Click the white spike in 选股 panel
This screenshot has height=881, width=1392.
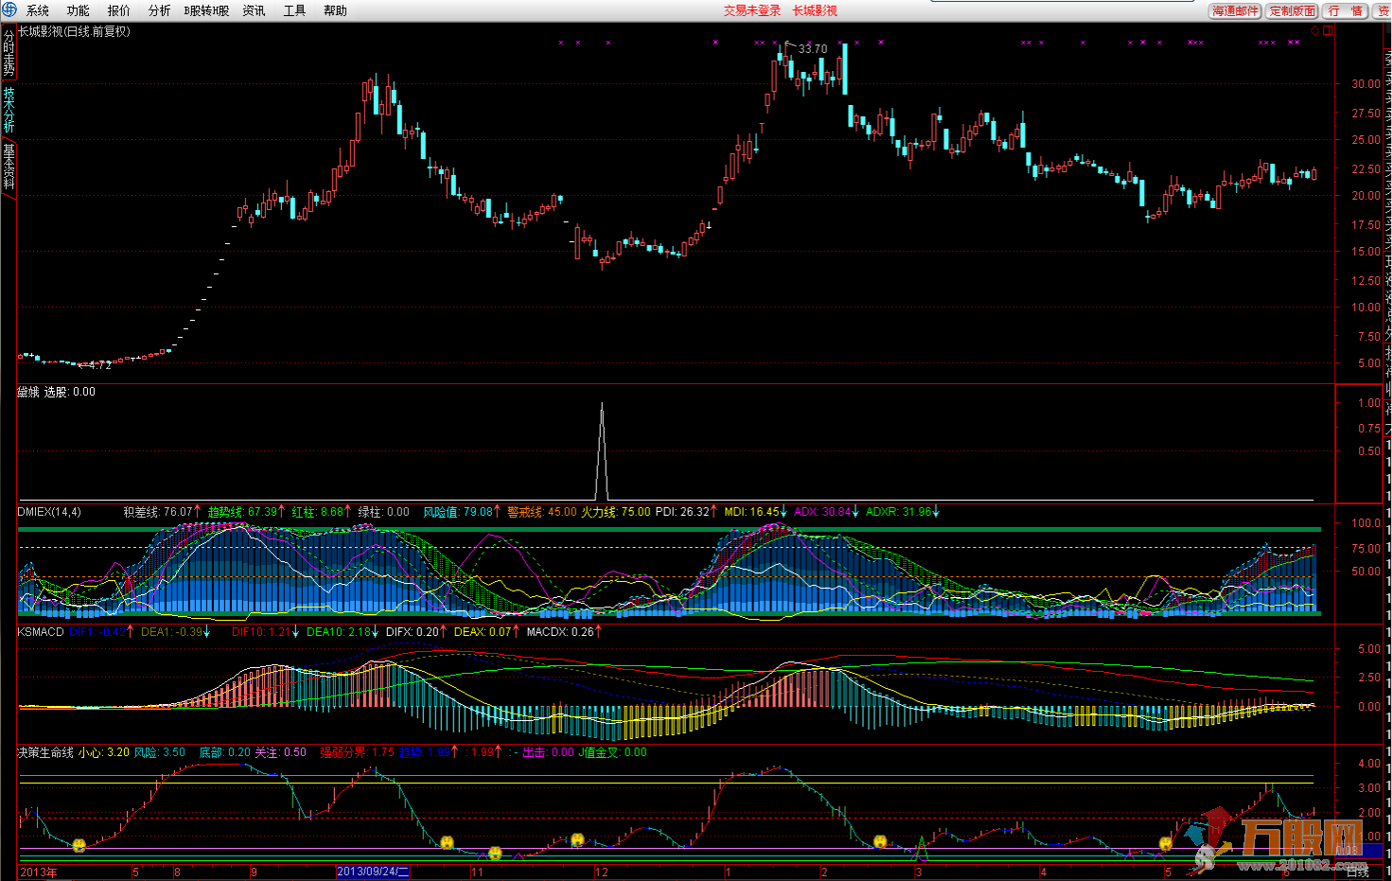pos(602,449)
